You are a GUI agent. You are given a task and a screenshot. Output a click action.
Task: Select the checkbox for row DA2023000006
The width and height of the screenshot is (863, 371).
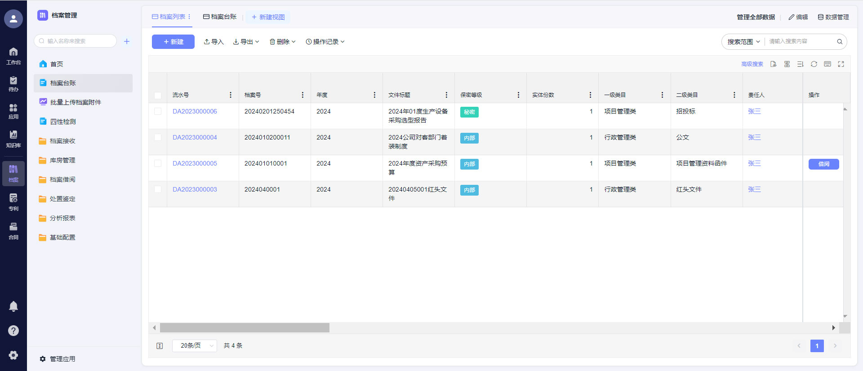pos(158,111)
